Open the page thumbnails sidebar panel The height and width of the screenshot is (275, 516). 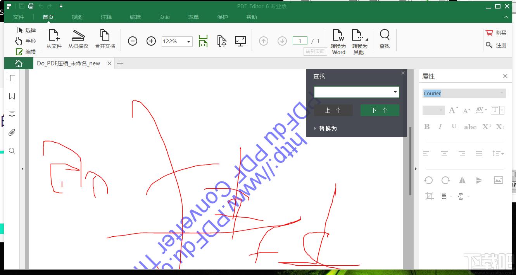12,78
